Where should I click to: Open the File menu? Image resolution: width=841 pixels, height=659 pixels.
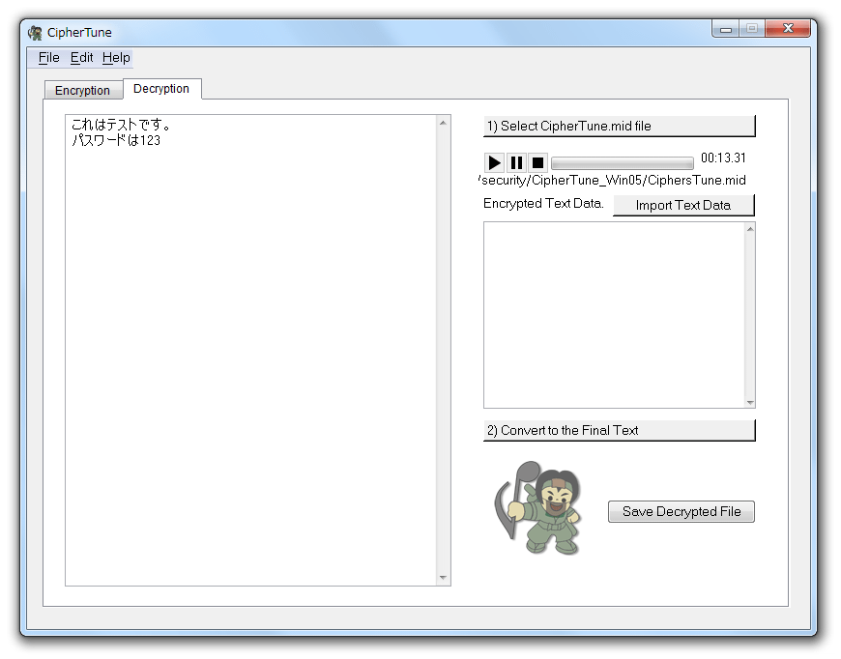[x=48, y=58]
